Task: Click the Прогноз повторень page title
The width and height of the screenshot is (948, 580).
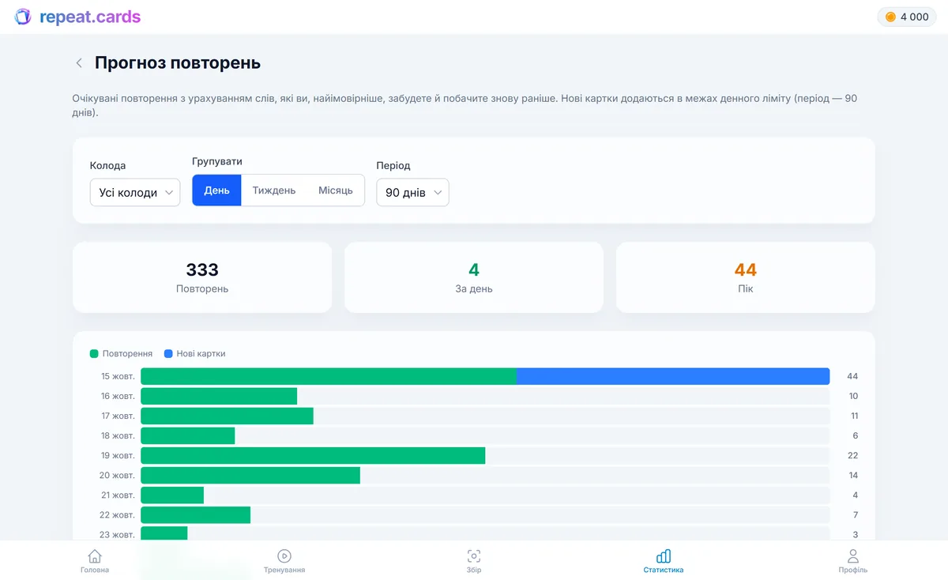Action: click(178, 63)
